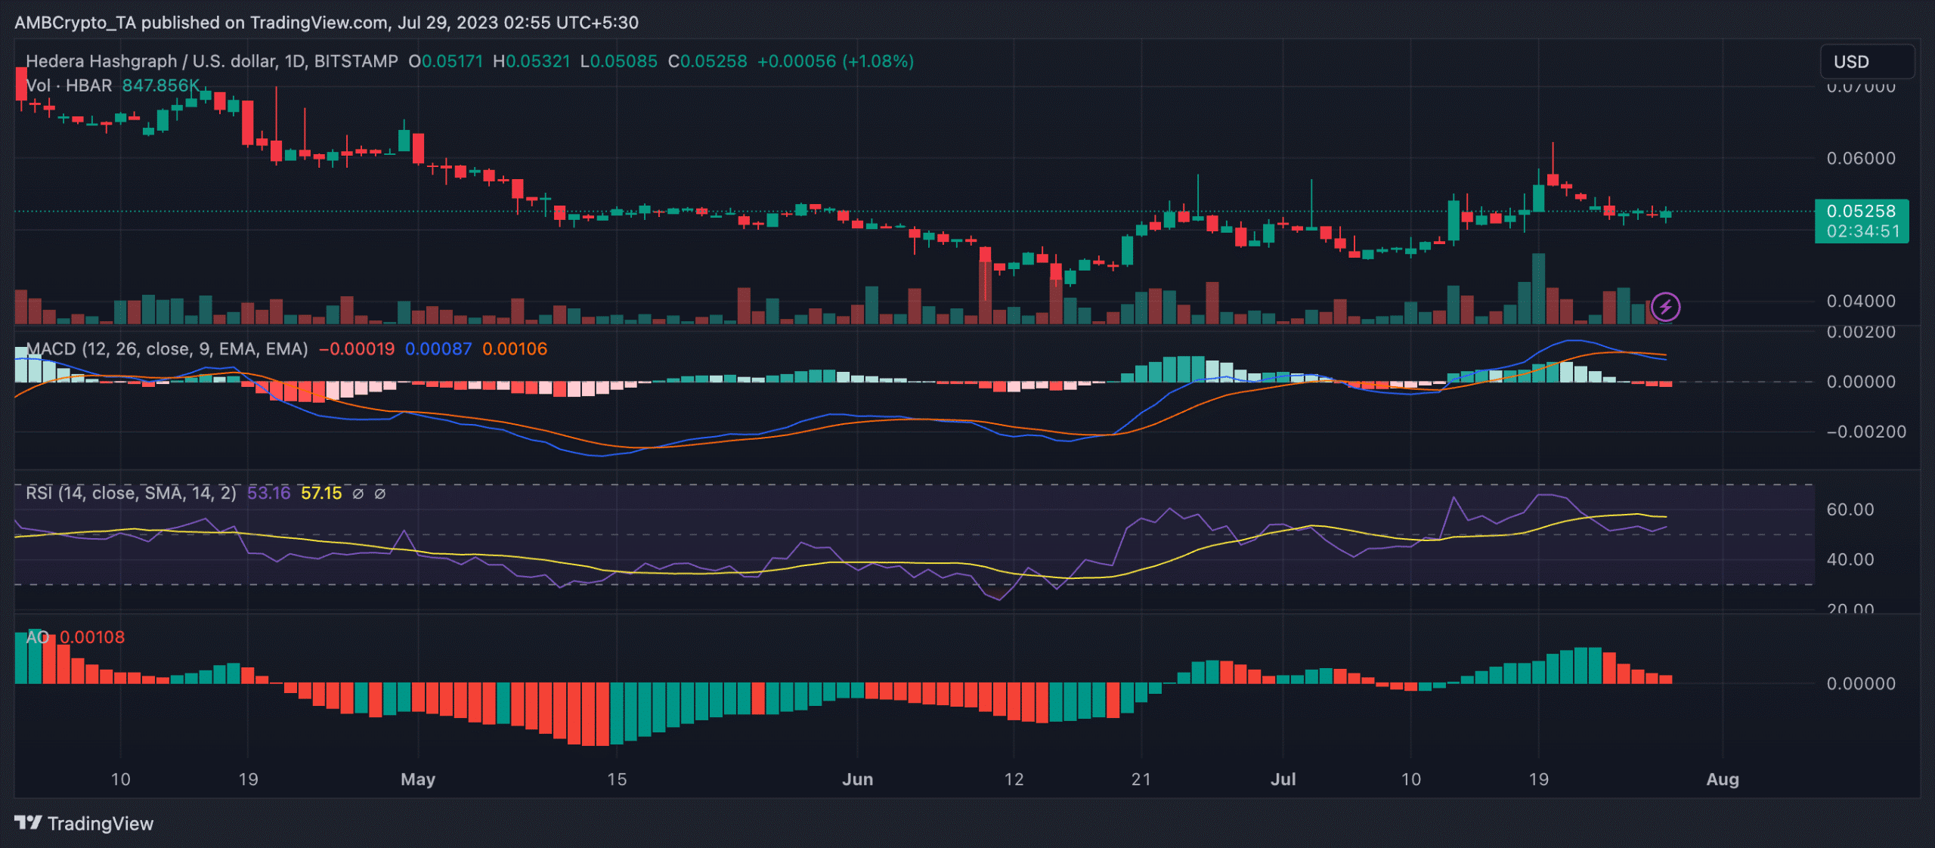Screen dimensions: 1935x848
Task: Click the TradingView logo icon
Action: pos(28,822)
